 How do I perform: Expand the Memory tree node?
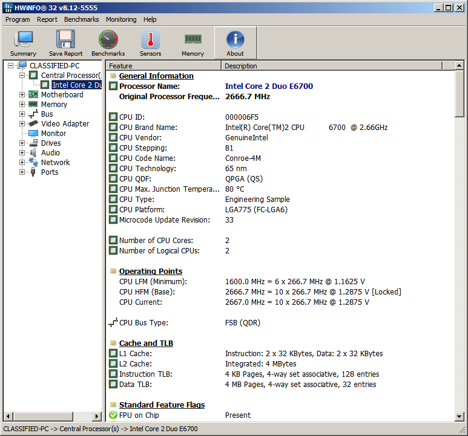point(22,104)
